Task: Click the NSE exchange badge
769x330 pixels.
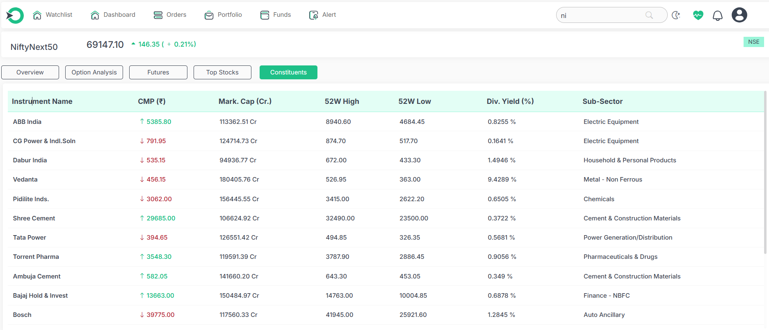Action: [753, 42]
